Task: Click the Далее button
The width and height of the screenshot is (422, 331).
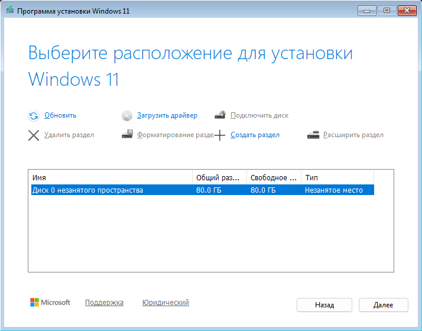Action: 383,305
